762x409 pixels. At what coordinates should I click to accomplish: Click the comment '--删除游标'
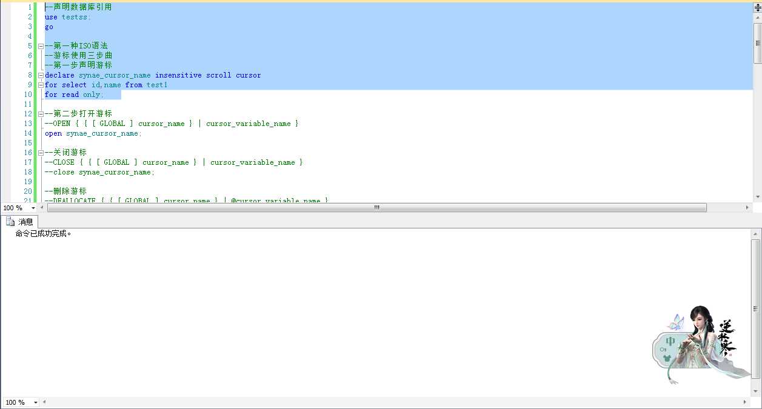65,191
